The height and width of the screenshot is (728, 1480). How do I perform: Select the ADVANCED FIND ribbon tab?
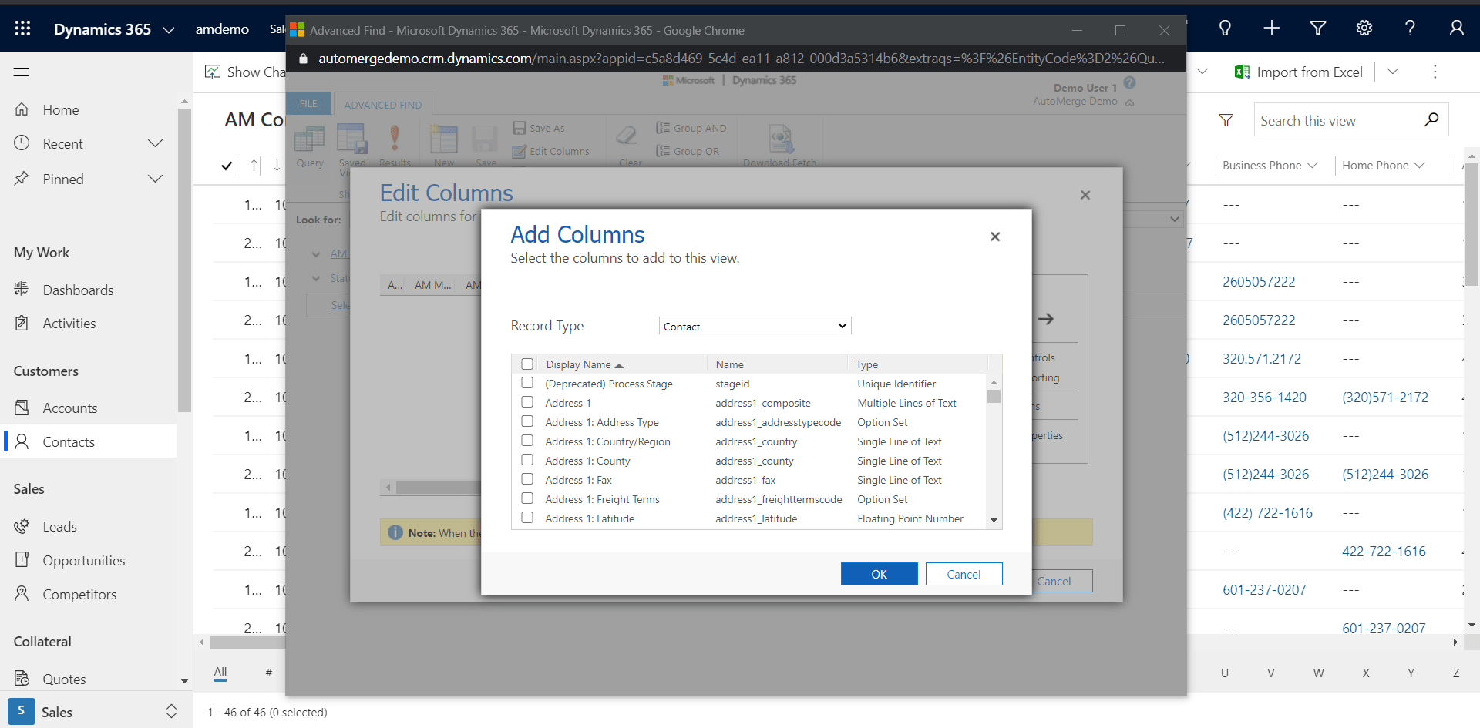click(383, 105)
